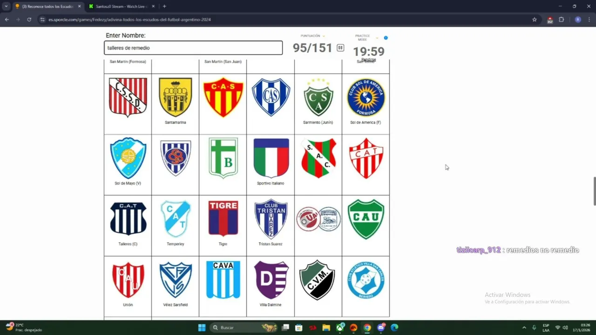Focus the Enter Nombre answer field
The image size is (596, 335).
(x=193, y=48)
